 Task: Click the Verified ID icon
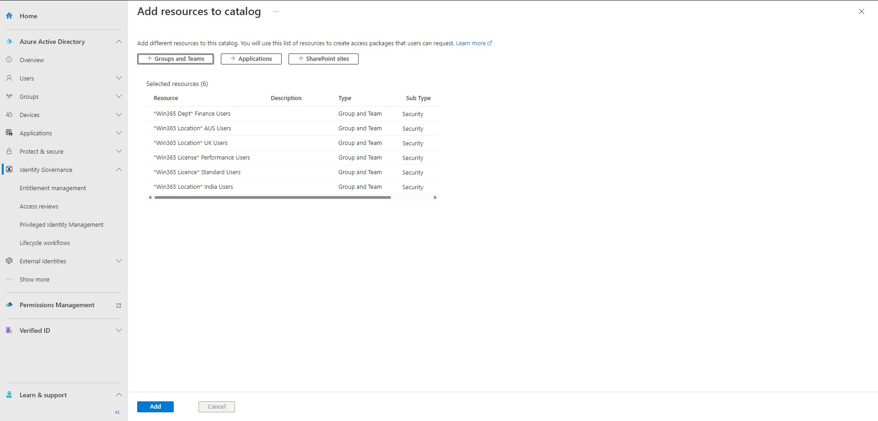point(9,330)
